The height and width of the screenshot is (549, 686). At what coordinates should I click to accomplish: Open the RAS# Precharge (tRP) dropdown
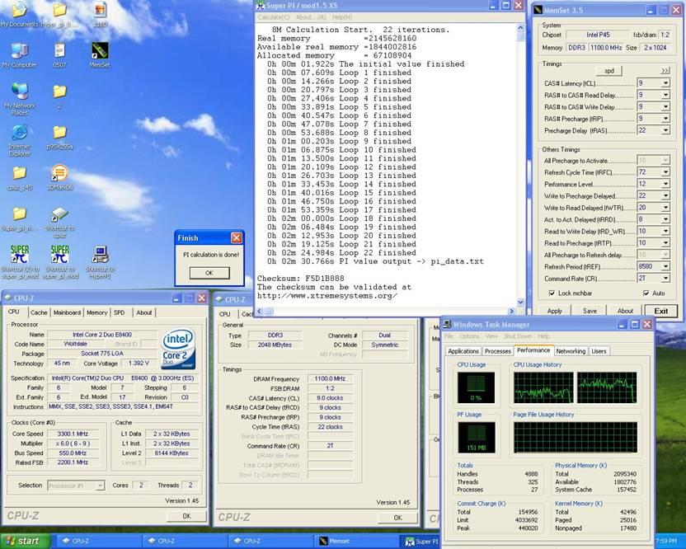[665, 119]
